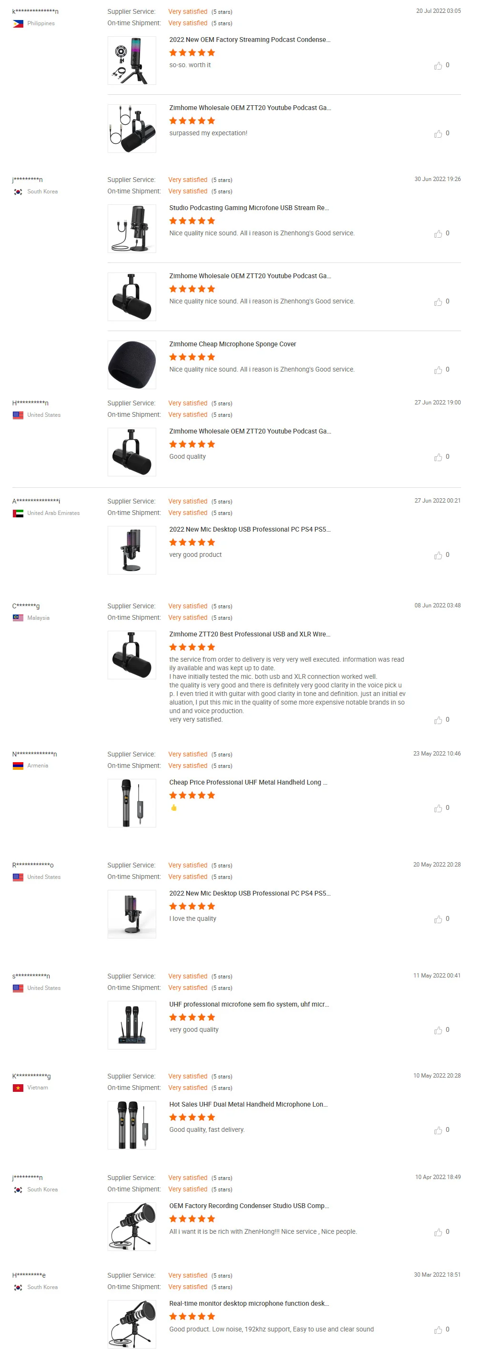Image resolution: width=483 pixels, height=1371 pixels.
Task: Open "Studio Podcasting Gaming Microfone USB Stream" product
Action: click(249, 208)
